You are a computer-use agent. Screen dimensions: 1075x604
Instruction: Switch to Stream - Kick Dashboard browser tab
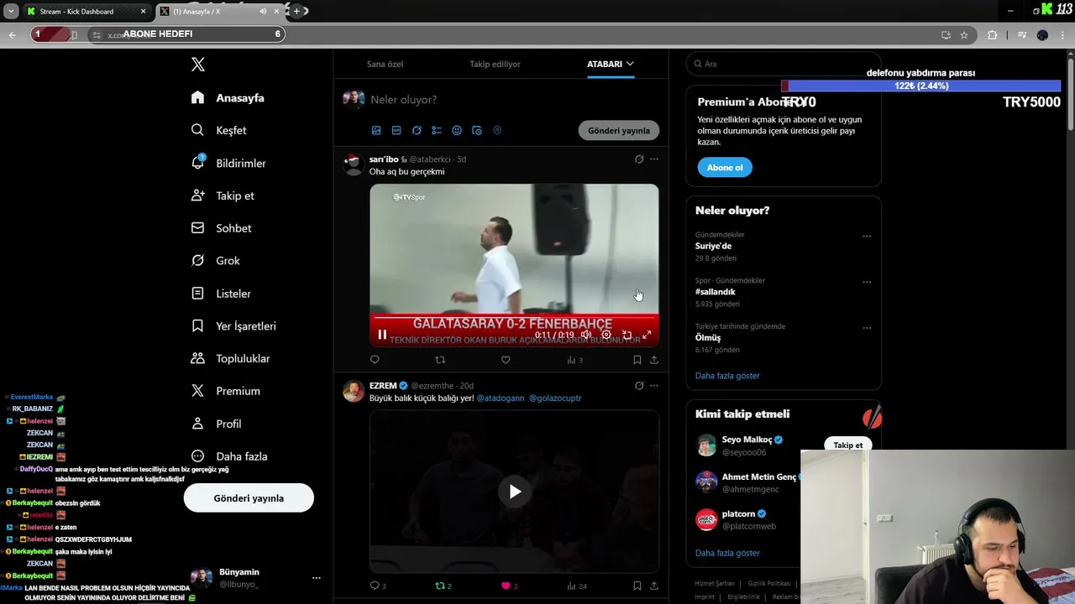point(85,11)
